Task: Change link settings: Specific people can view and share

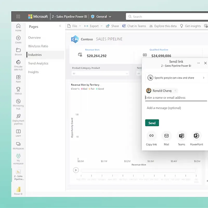Action: pos(176,78)
